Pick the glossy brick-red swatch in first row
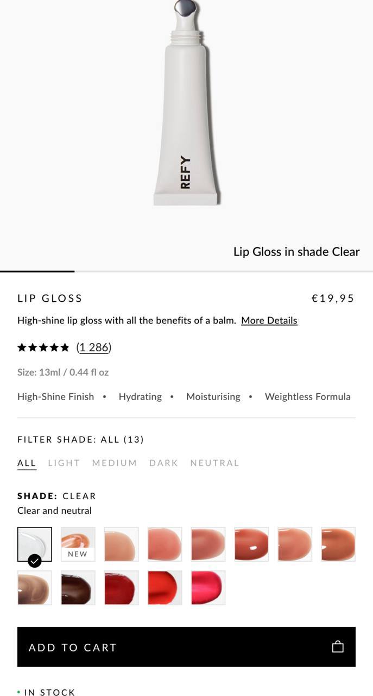Viewport: 373px width, 696px height. point(251,544)
